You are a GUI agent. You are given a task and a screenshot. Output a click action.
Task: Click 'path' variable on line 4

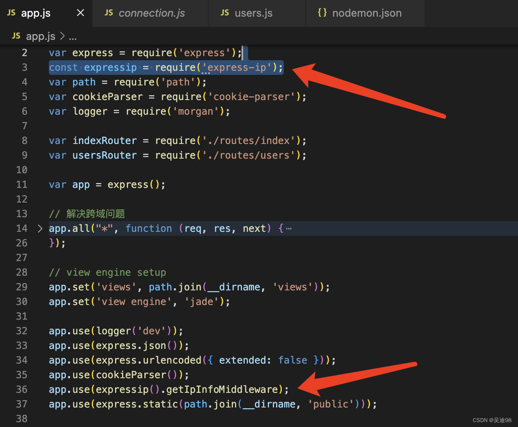(x=84, y=82)
